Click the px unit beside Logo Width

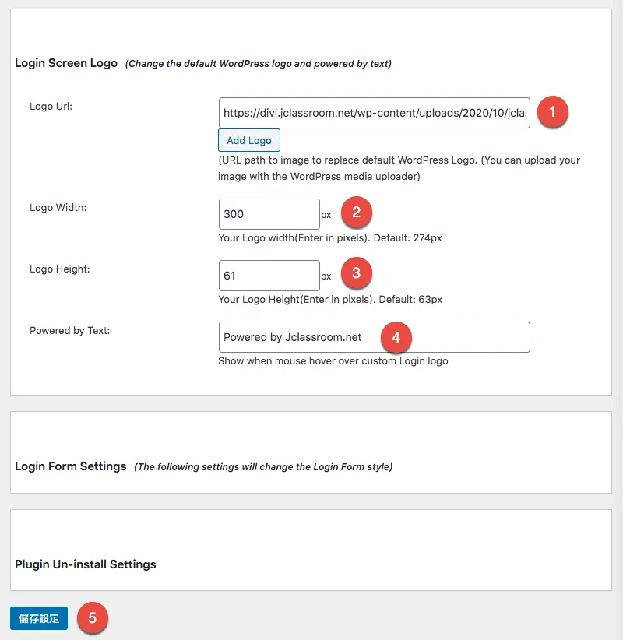[326, 214]
